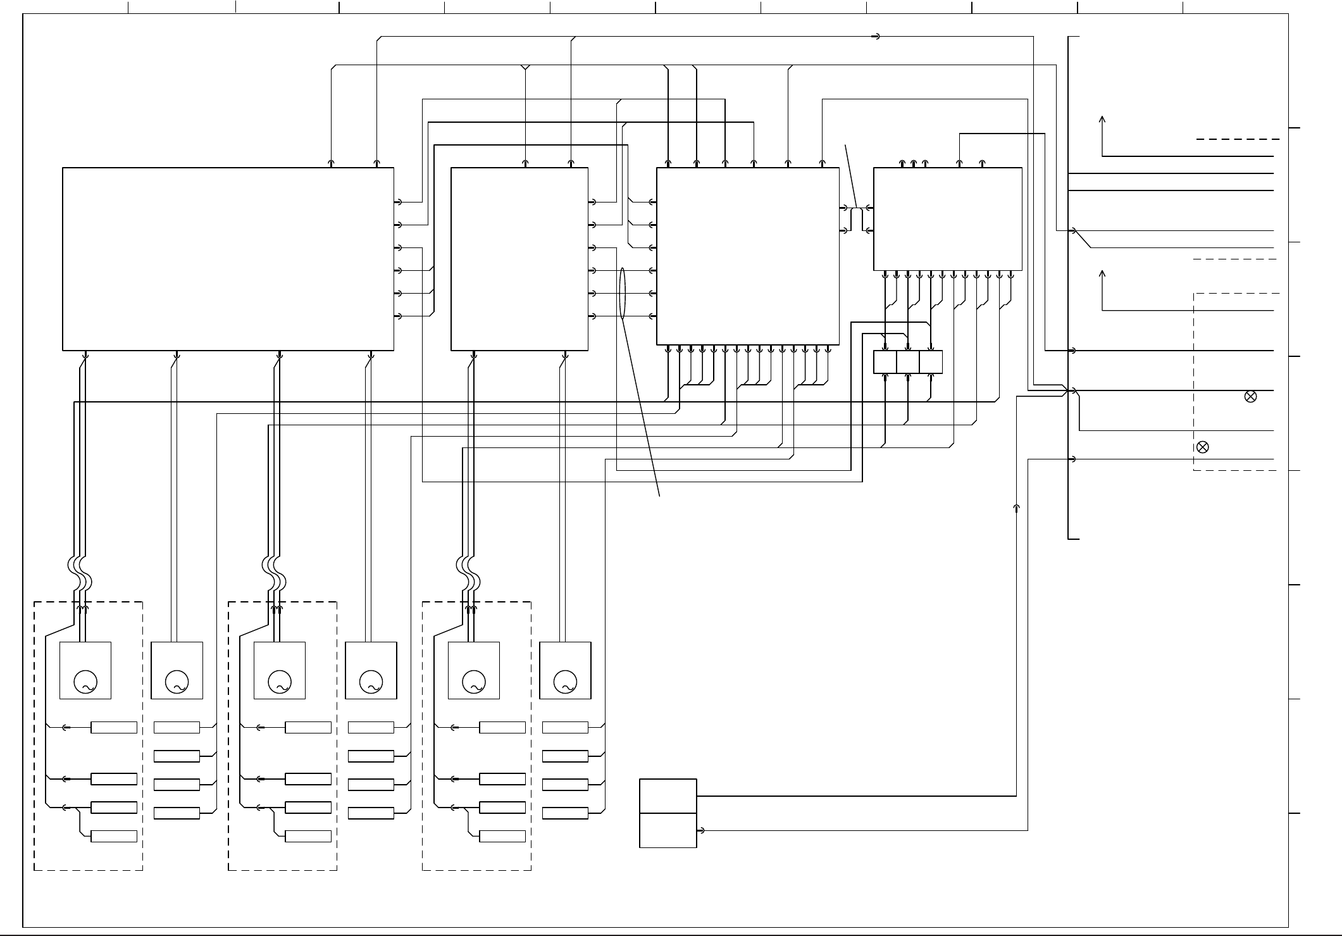Image resolution: width=1342 pixels, height=936 pixels.
Task: Select the second large block from the left
Action: pos(519,259)
